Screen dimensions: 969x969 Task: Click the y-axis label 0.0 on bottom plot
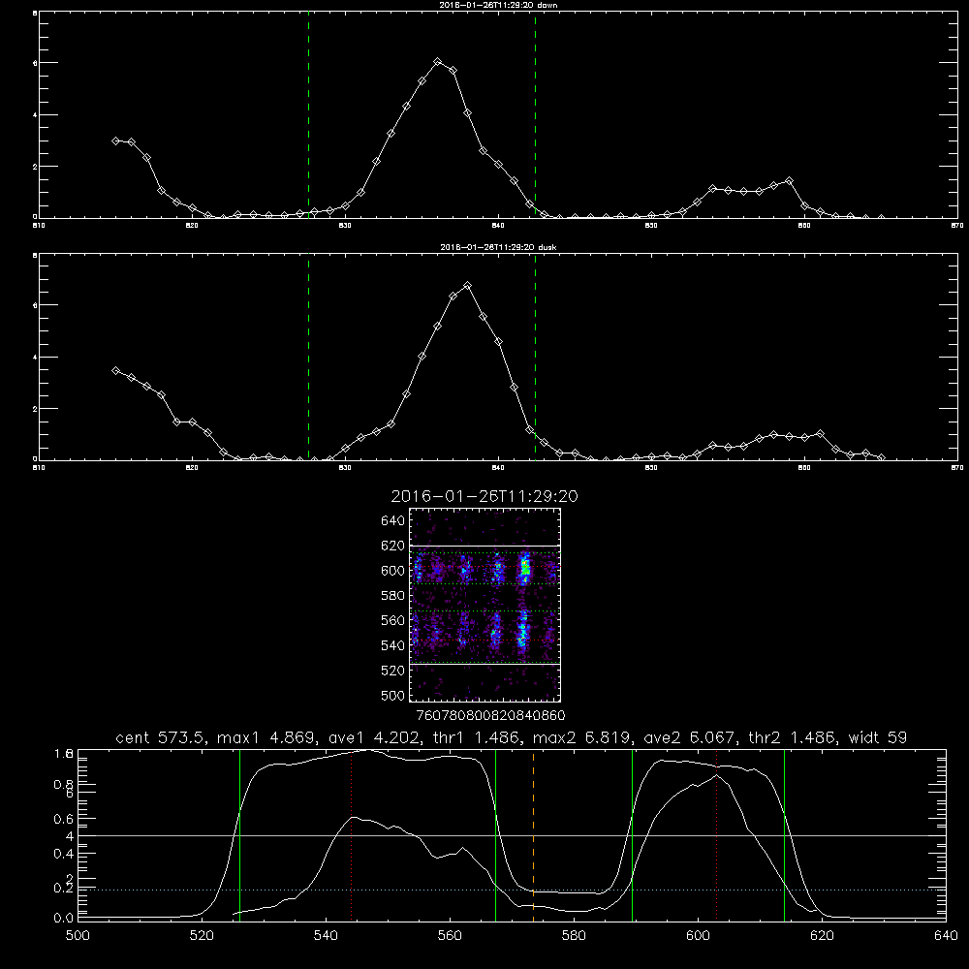(x=64, y=919)
